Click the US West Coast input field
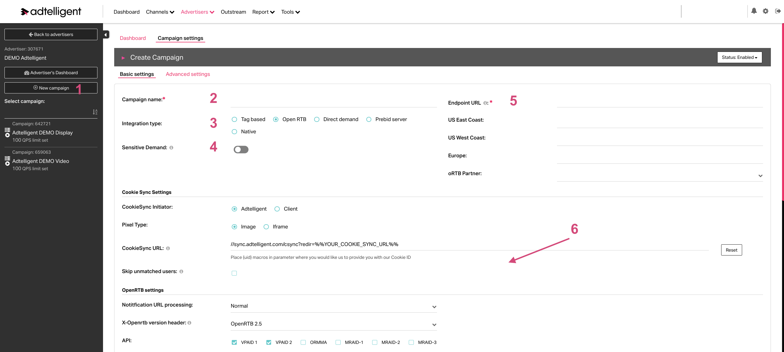The image size is (784, 352). [x=660, y=140]
